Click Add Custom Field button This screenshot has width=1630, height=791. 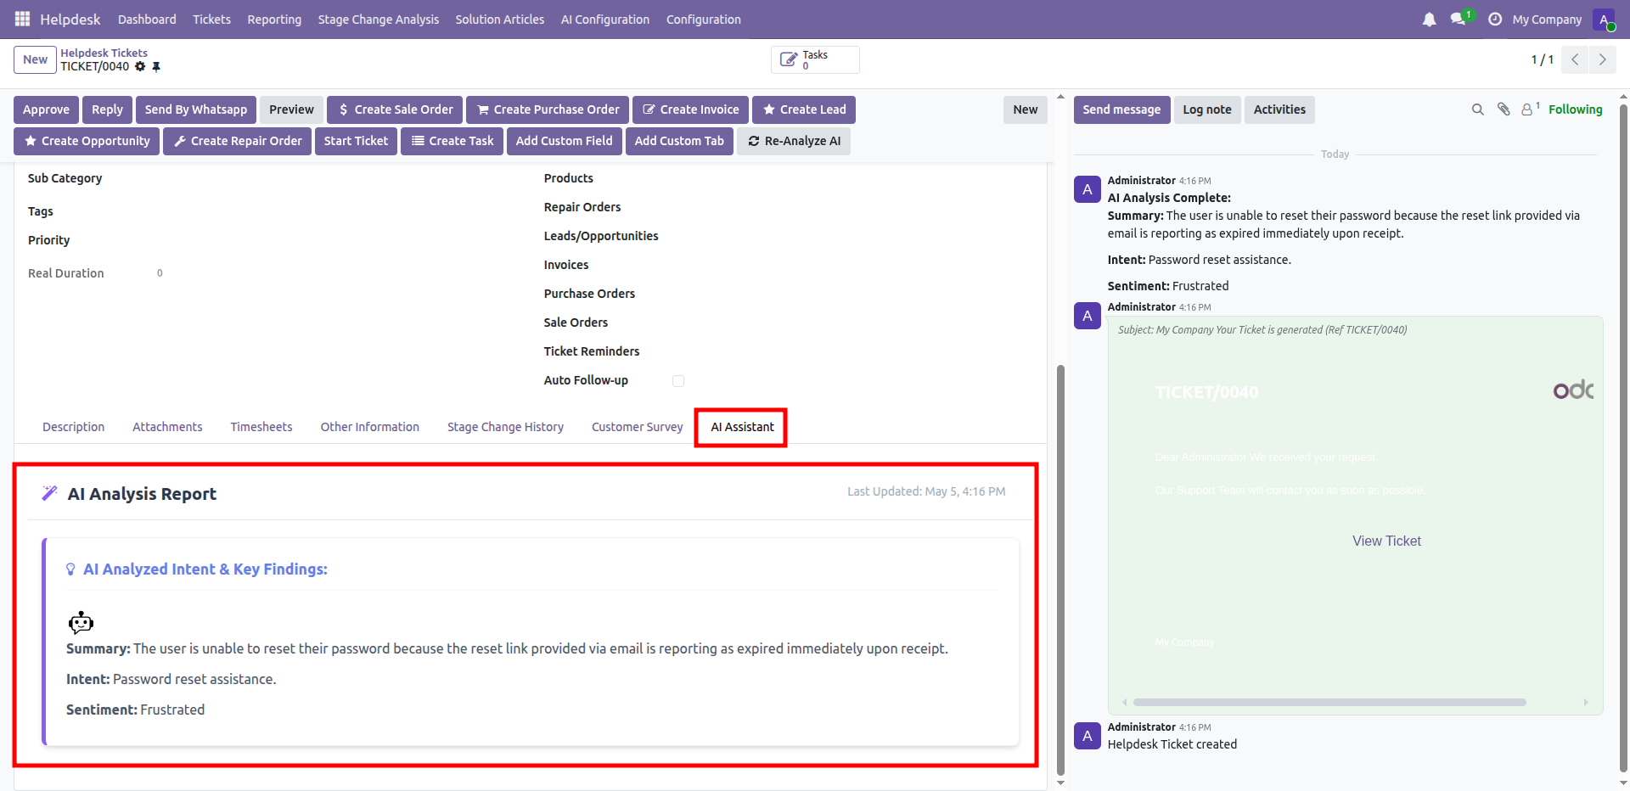tap(565, 141)
